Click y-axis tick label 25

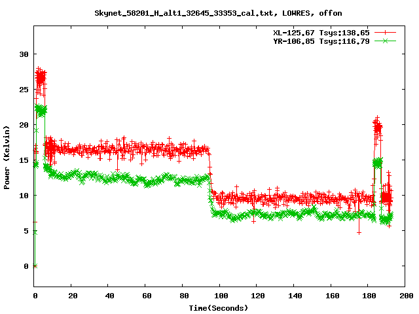[x=24, y=90]
